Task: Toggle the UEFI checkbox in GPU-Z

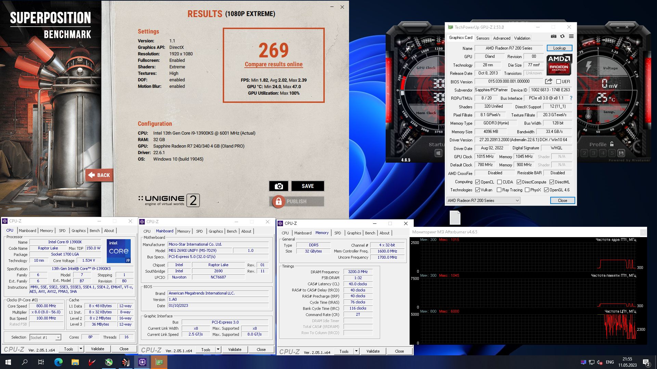Action: click(x=558, y=82)
